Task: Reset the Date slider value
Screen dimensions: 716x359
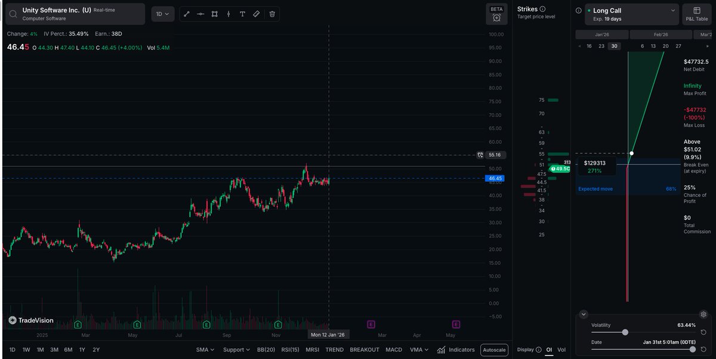Action: 703,349
